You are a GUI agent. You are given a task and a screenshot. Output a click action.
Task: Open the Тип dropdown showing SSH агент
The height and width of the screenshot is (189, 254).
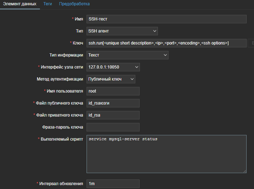[x=122, y=31]
